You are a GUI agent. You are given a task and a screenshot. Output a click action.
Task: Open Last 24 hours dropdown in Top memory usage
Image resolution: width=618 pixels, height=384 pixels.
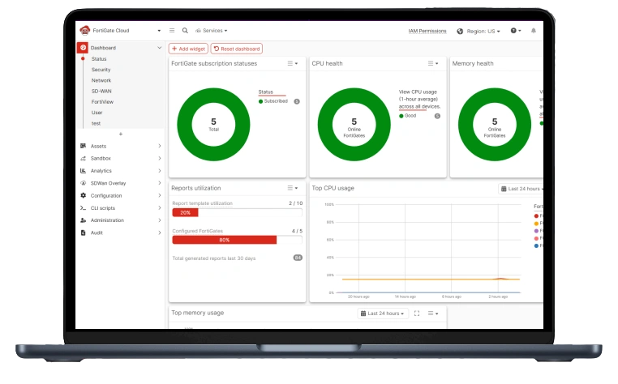(x=382, y=313)
